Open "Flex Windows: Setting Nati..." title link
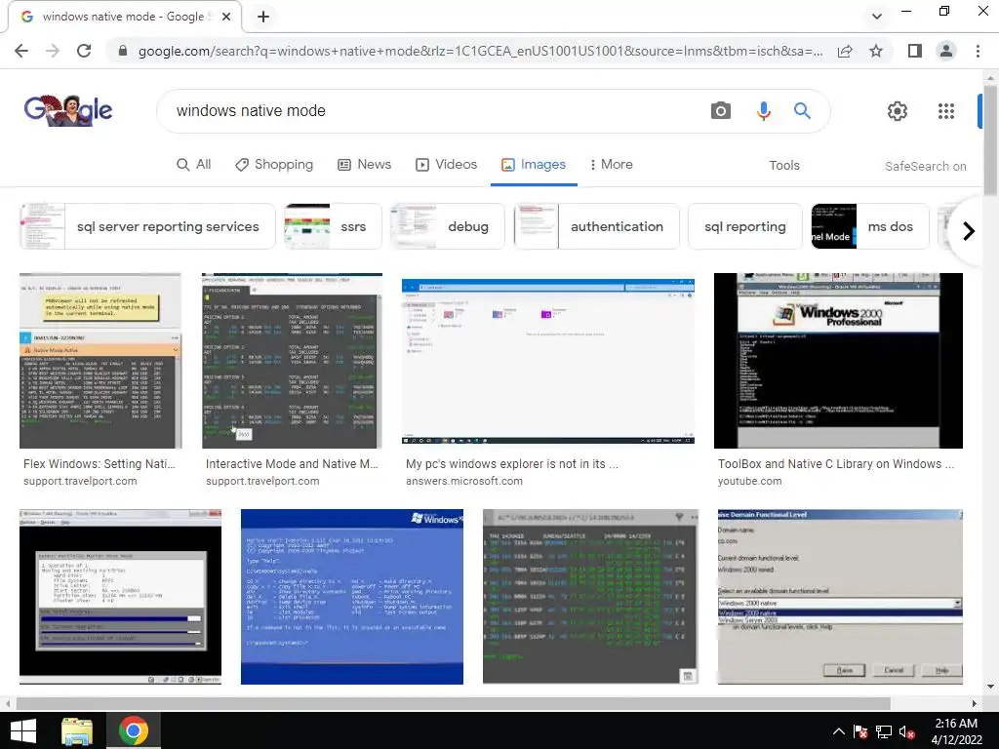Screen dimensions: 999x749 pos(99,464)
